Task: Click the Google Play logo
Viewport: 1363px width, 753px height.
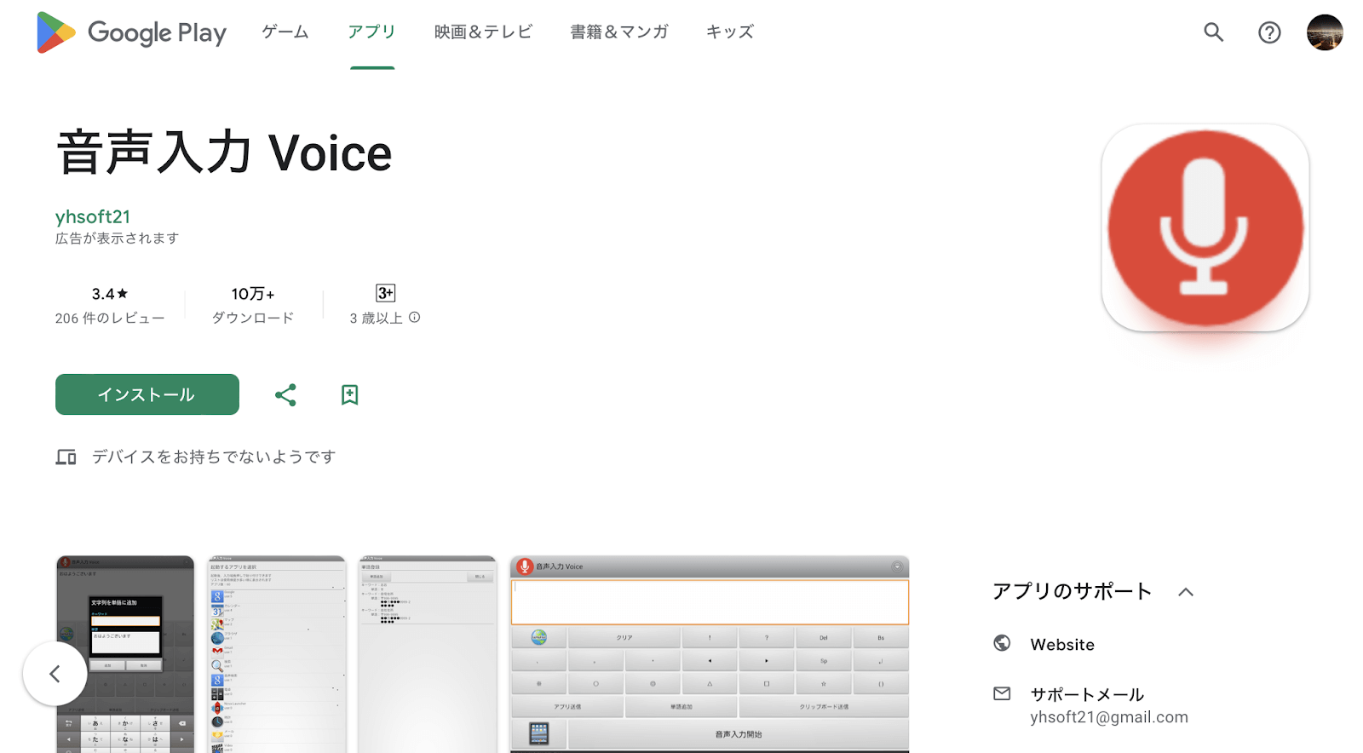Action: (132, 32)
